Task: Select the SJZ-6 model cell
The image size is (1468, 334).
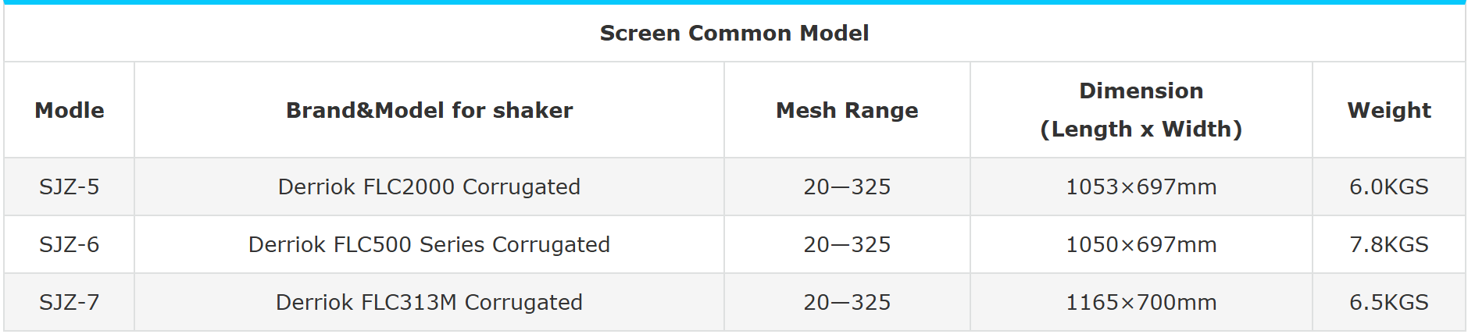Action: [x=69, y=244]
